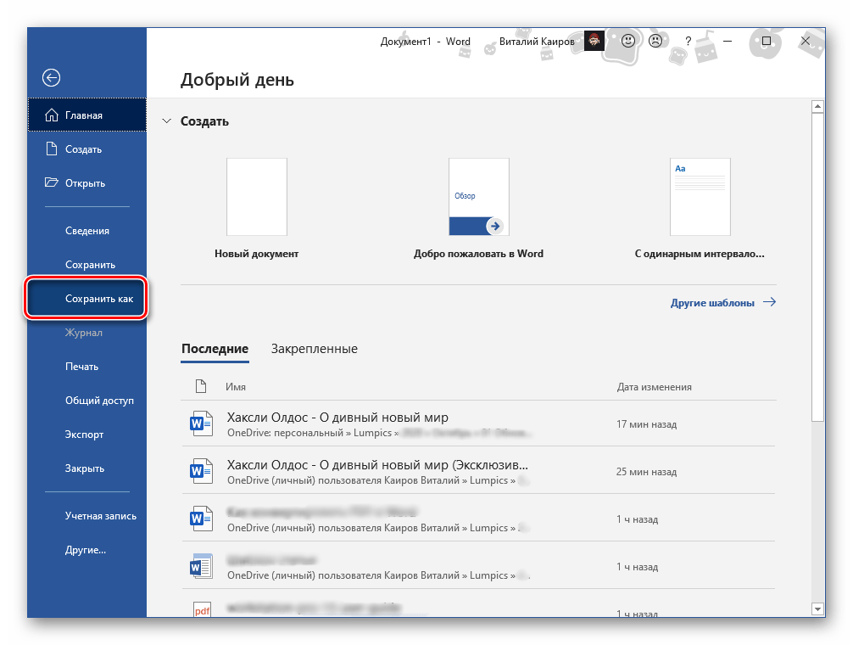Select the С одинарным интервалом template
853x645 pixels.
pyautogui.click(x=700, y=209)
